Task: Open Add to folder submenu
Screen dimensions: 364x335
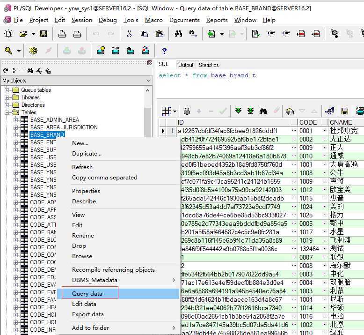Action: (118, 328)
